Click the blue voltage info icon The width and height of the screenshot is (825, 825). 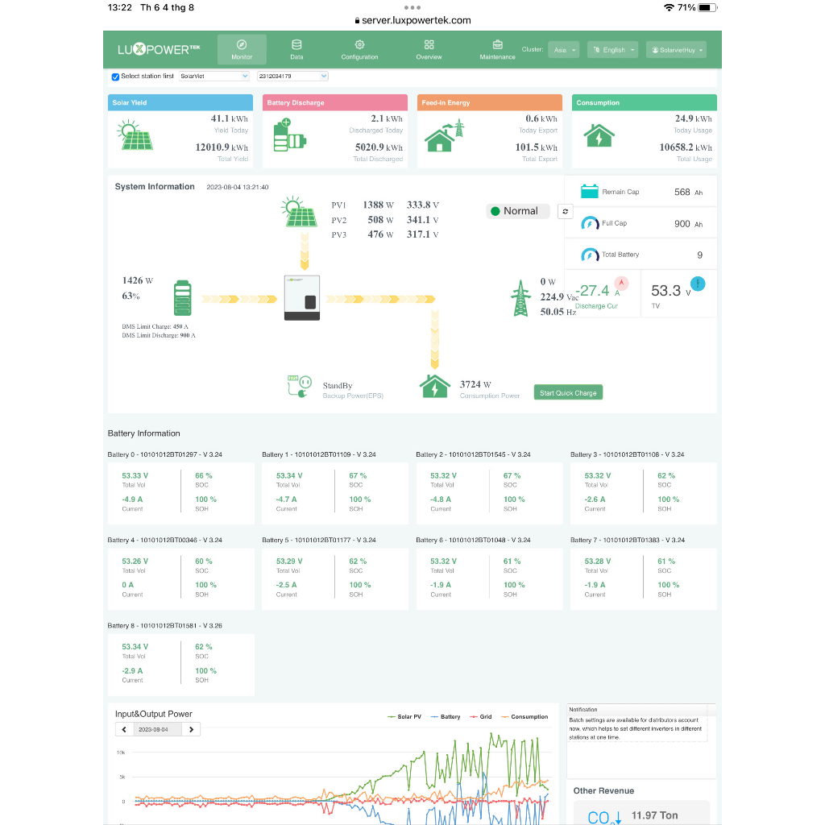pos(698,284)
